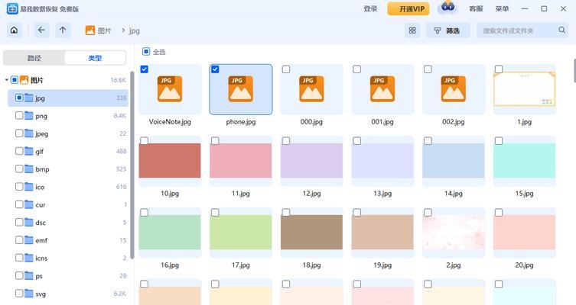This screenshot has height=305, width=576.
Task: Click the search magnifier icon
Action: click(561, 30)
